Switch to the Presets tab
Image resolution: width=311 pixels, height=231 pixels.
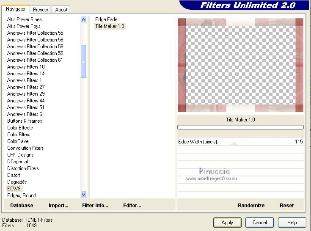coord(41,9)
